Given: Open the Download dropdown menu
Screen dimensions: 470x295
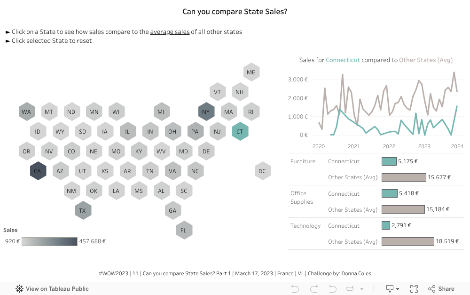Looking at the screenshot, I should click(x=392, y=289).
